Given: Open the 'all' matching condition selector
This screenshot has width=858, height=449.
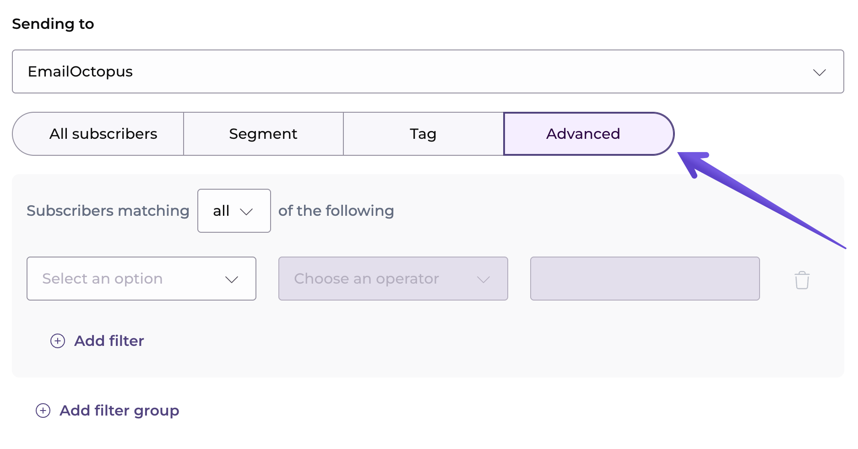Looking at the screenshot, I should 234,211.
